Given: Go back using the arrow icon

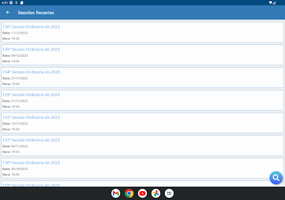Looking at the screenshot, I should pyautogui.click(x=8, y=12).
